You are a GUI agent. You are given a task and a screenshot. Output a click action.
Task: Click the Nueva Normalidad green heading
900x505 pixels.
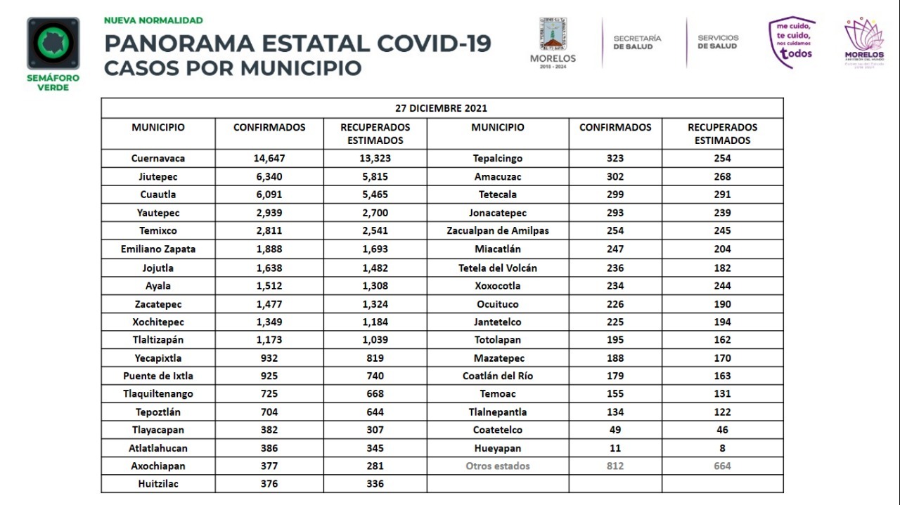click(153, 20)
